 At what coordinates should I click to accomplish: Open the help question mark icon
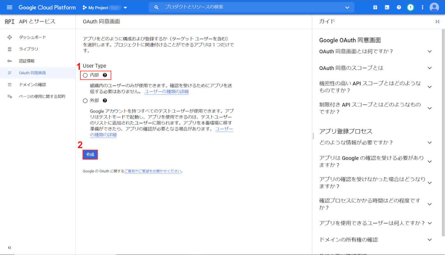(399, 7)
